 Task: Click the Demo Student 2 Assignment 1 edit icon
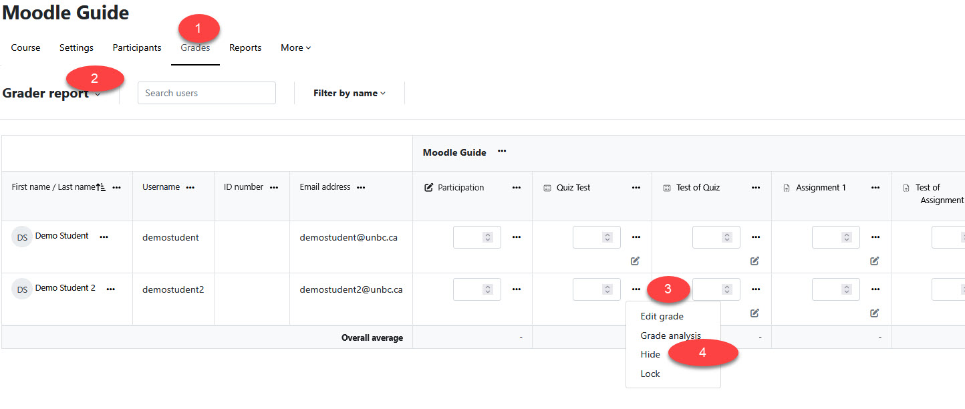point(874,313)
